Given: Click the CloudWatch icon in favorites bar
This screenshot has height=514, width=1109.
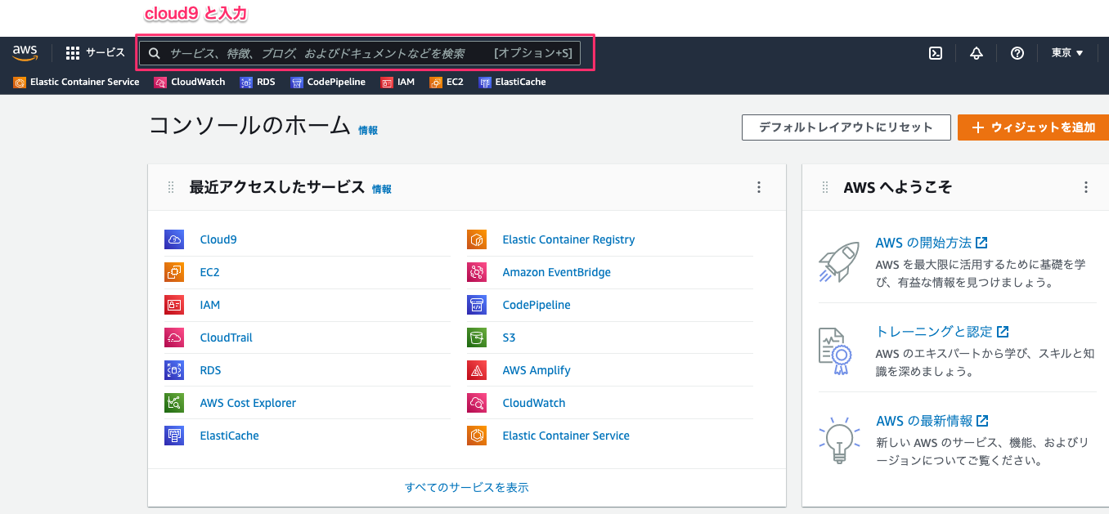Looking at the screenshot, I should (x=159, y=82).
